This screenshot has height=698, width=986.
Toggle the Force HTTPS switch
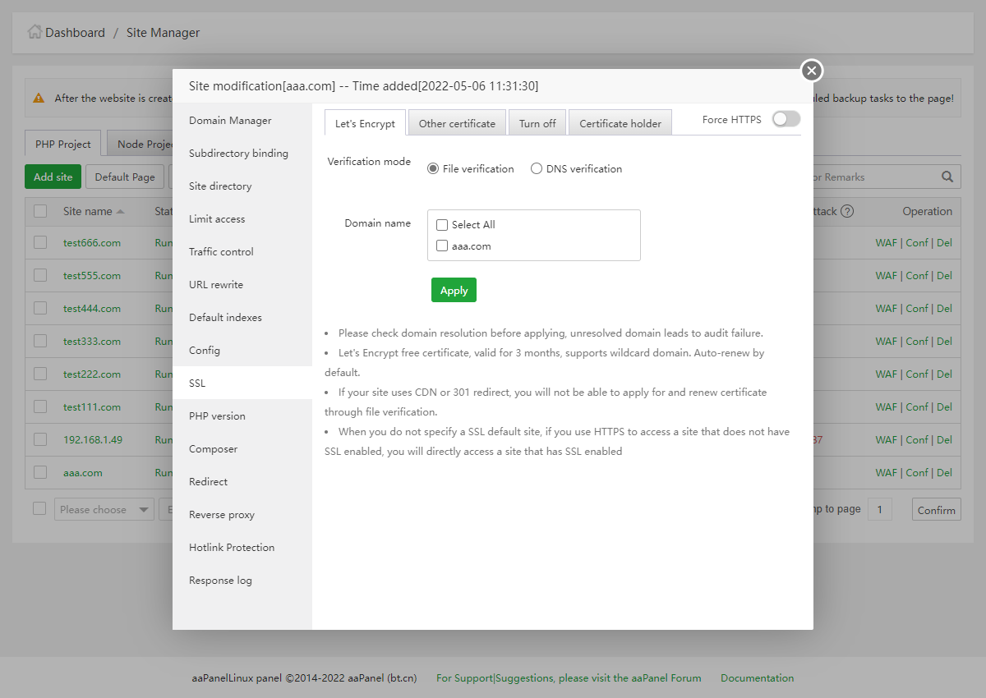coord(786,120)
